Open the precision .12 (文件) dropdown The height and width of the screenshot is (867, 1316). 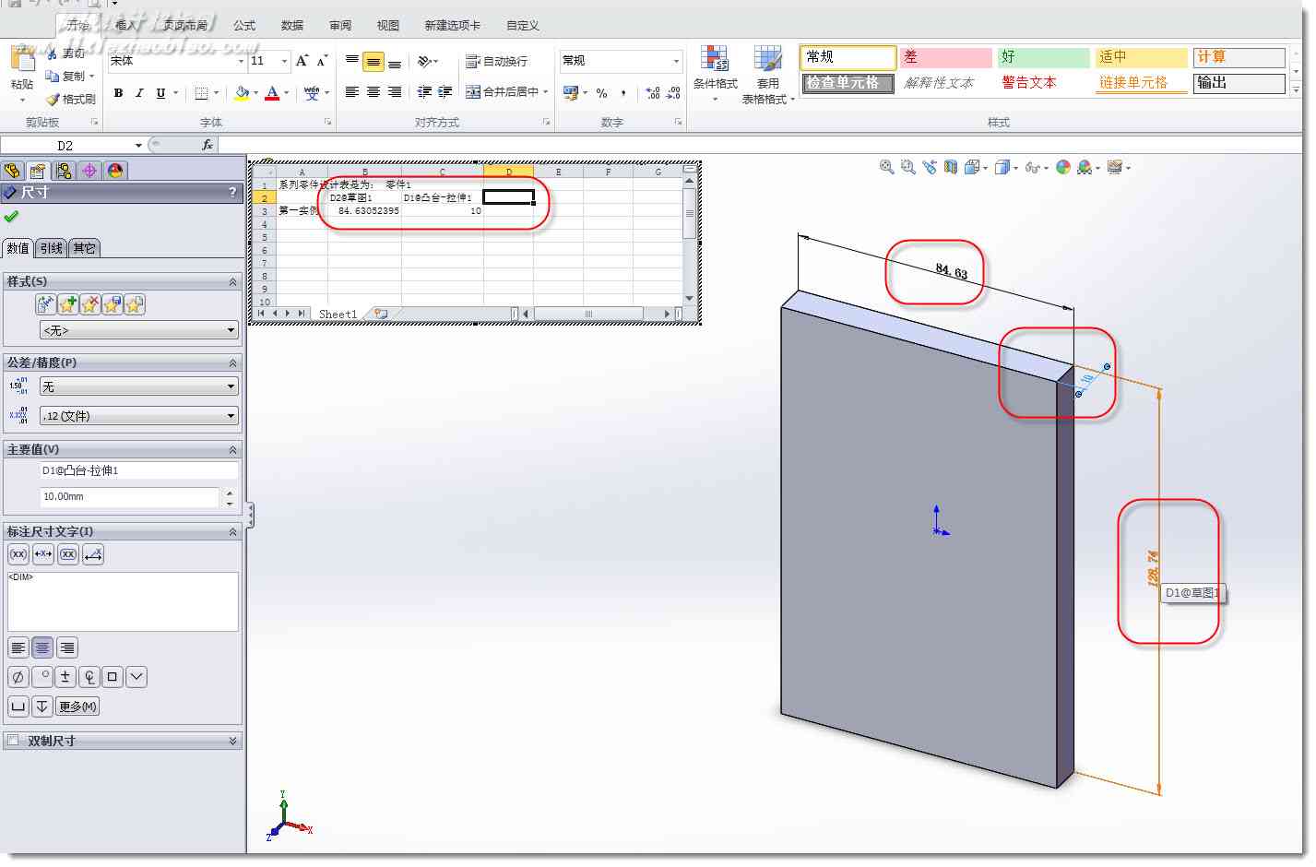click(139, 416)
